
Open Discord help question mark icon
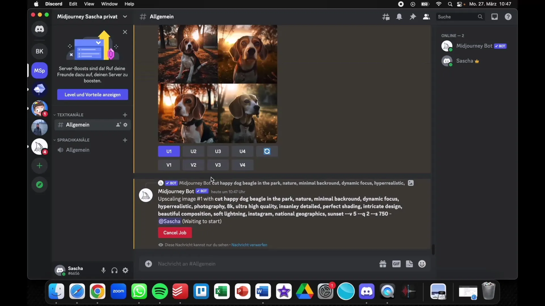click(508, 17)
